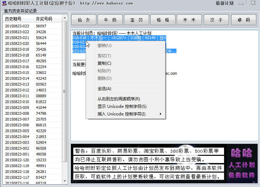260x187 pixels.
Task: Click the history list scroll down arrow
Action: tap(65, 181)
